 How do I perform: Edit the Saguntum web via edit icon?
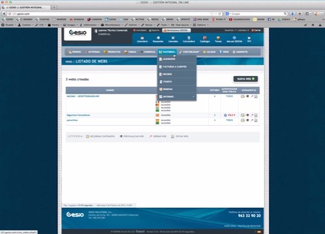(256, 115)
